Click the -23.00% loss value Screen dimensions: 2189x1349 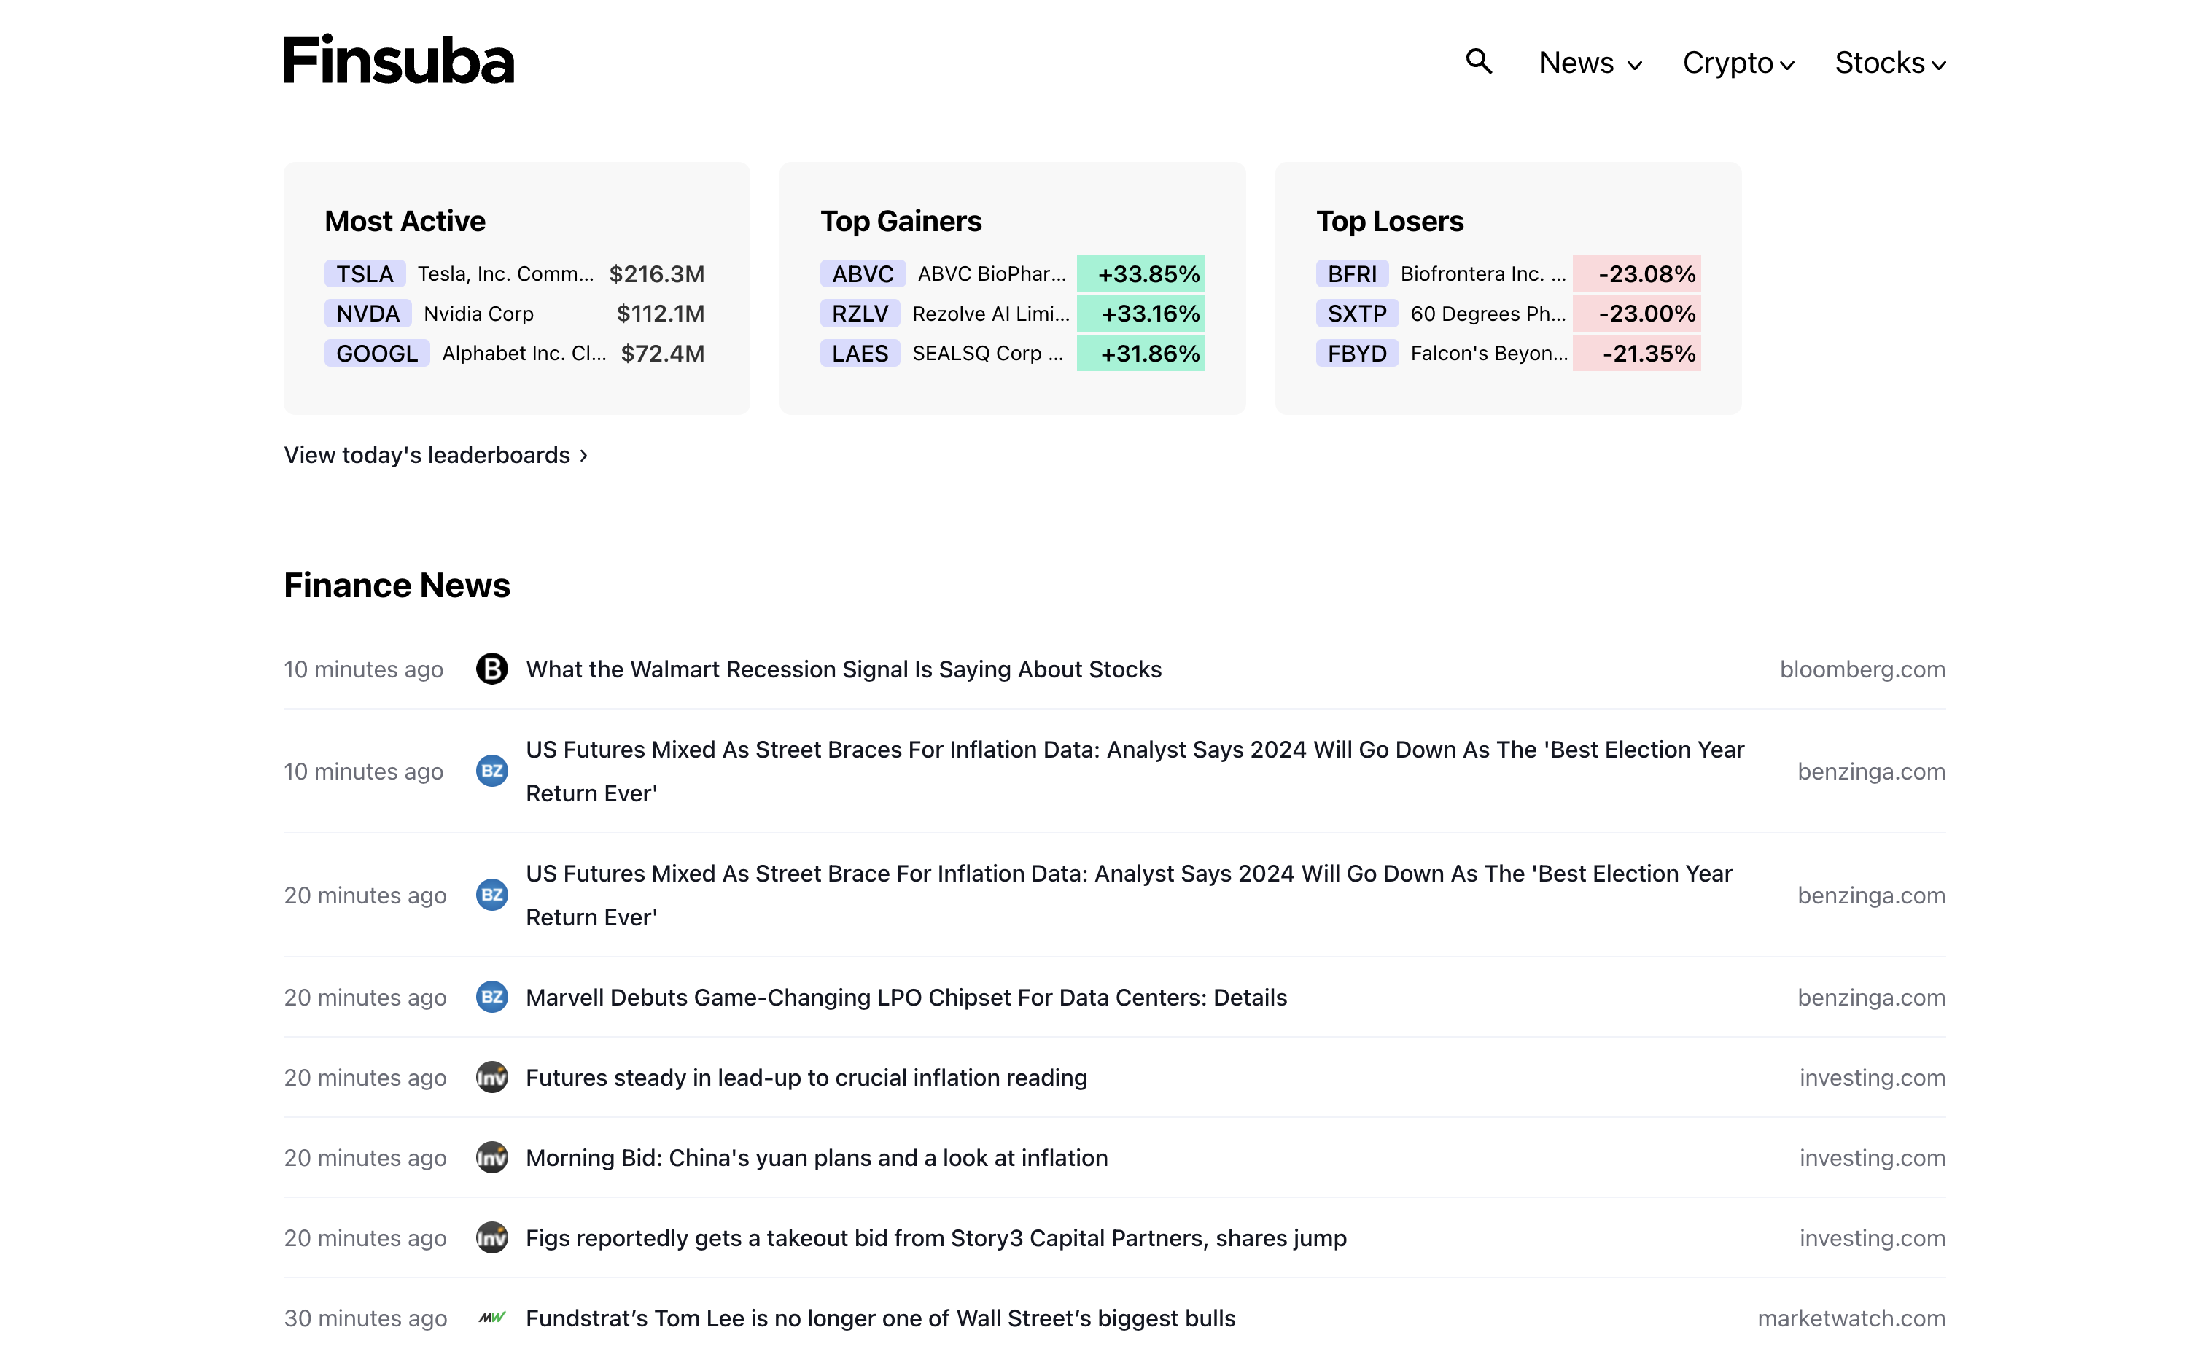click(x=1637, y=313)
